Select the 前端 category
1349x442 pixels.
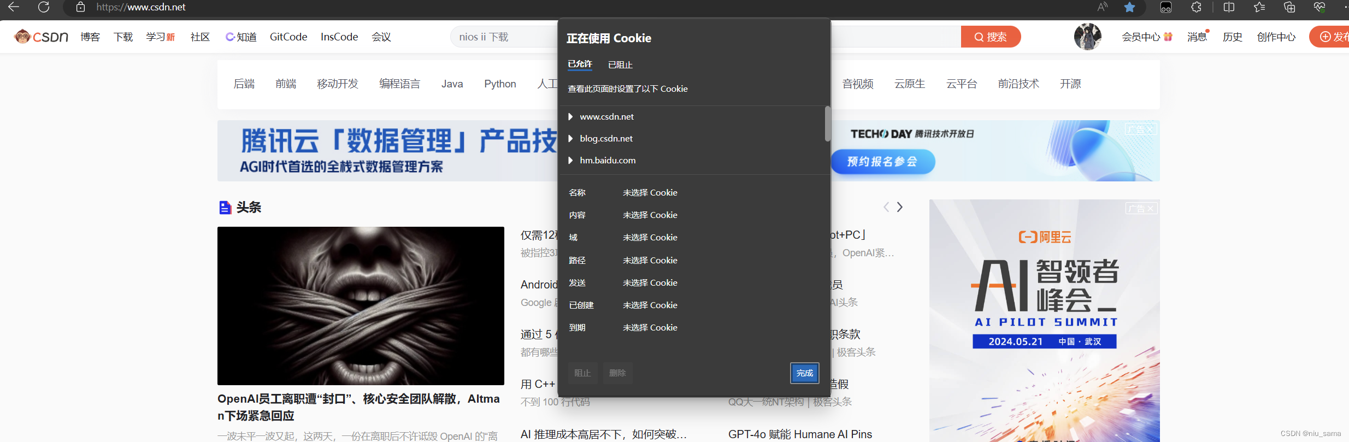(286, 84)
